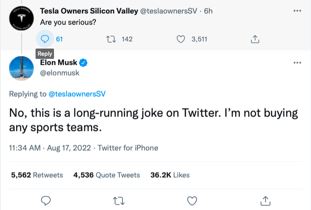311x210 pixels.
Task: Retweet Elon Musk's tweet
Action: [x=119, y=200]
